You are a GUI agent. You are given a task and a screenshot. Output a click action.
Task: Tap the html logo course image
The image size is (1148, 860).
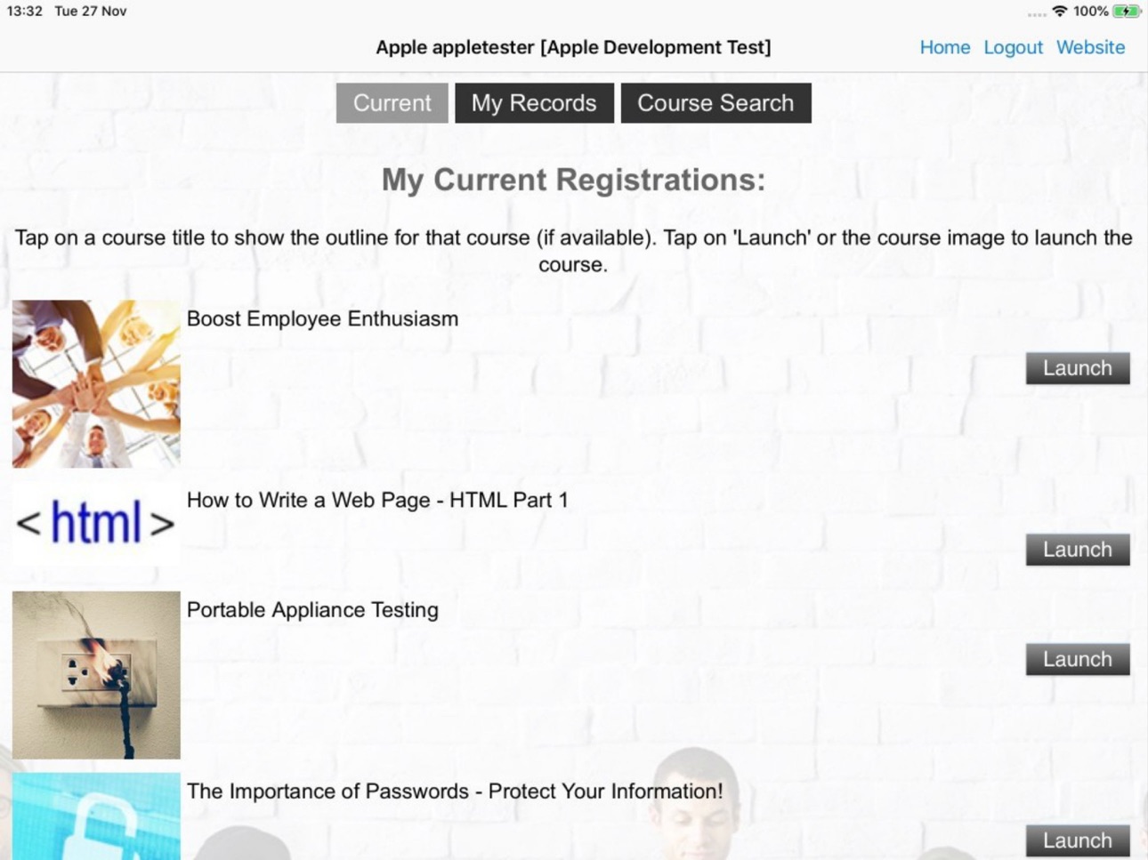click(x=96, y=522)
